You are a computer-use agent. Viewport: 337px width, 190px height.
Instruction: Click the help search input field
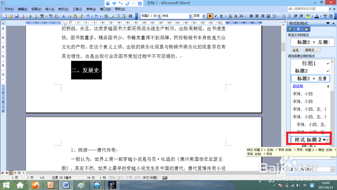(308, 9)
